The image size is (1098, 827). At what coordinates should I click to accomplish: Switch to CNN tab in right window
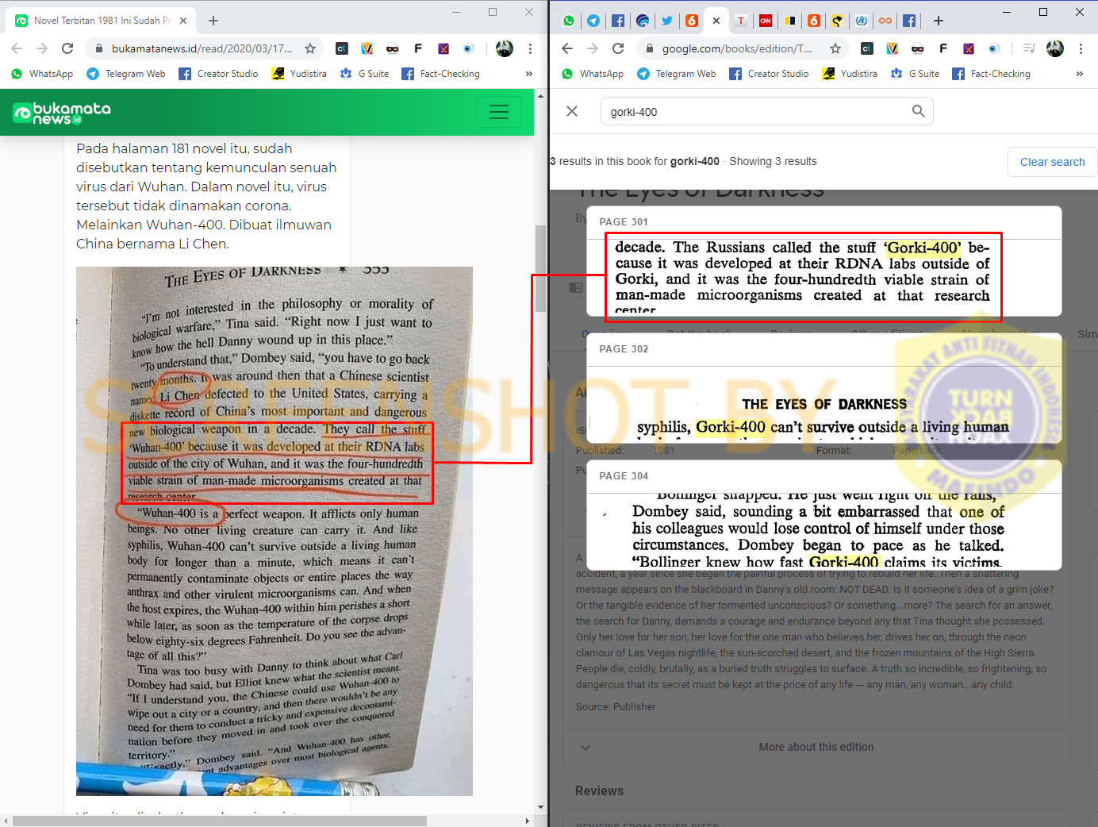click(766, 21)
